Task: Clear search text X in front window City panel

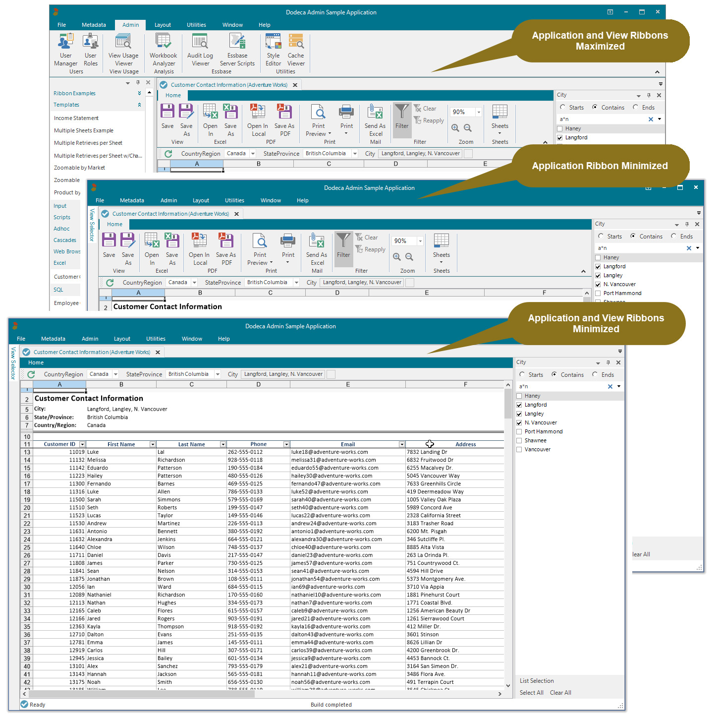Action: [610, 386]
